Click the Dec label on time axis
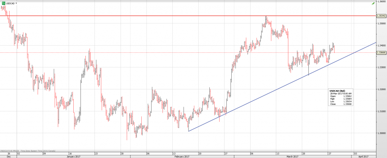 pyautogui.click(x=8, y=156)
